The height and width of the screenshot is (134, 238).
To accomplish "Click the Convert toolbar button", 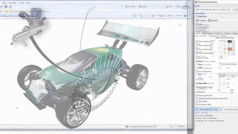I will pyautogui.click(x=130, y=7).
